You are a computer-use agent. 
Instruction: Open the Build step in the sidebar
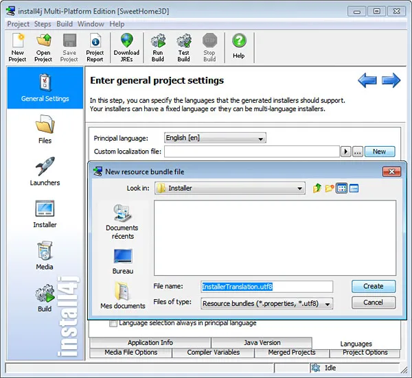pyautogui.click(x=45, y=298)
